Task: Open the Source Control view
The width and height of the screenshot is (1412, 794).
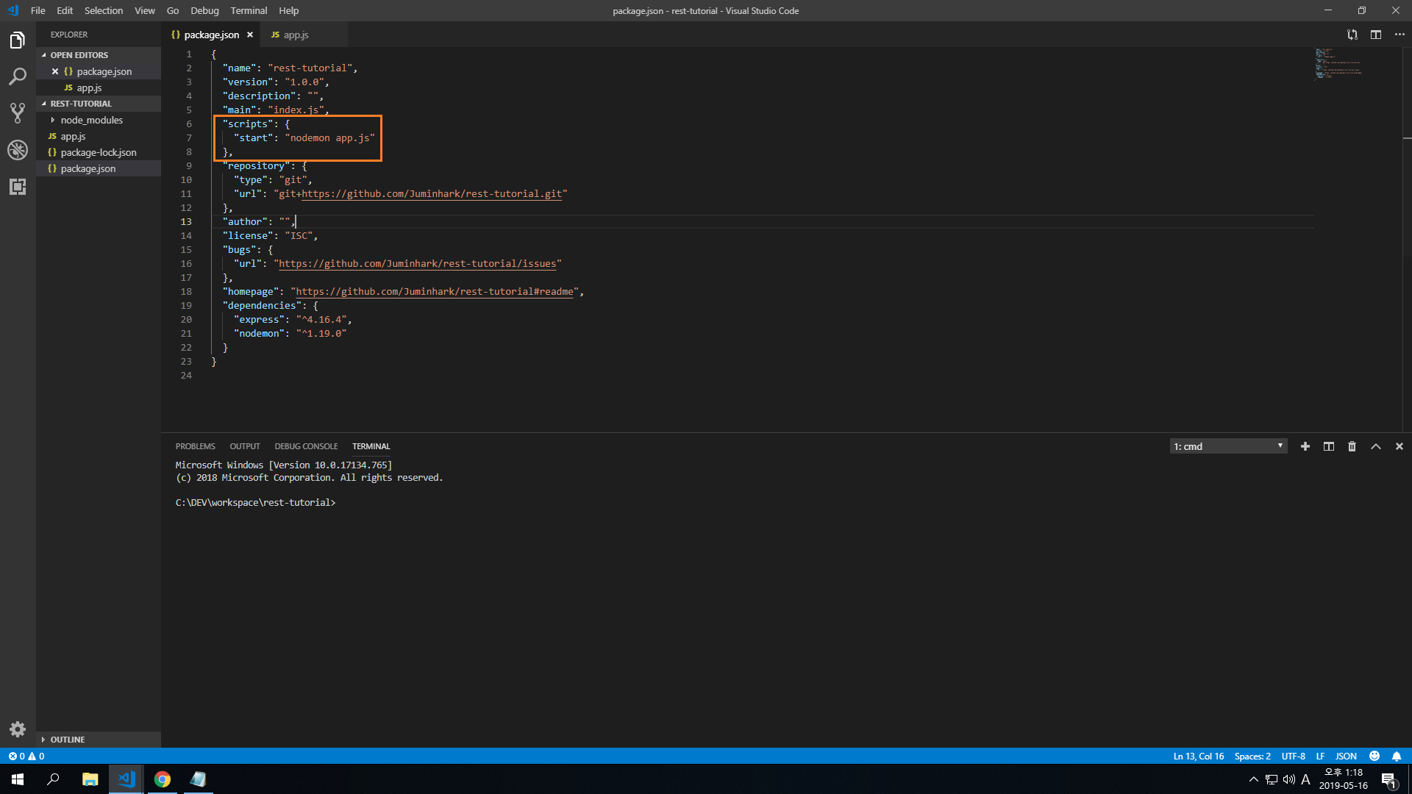Action: click(x=18, y=113)
